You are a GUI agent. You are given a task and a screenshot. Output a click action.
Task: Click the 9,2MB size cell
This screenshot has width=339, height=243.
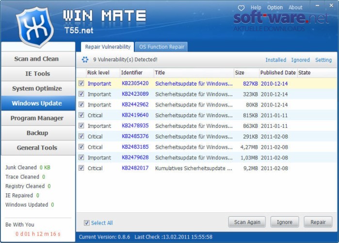point(251,168)
